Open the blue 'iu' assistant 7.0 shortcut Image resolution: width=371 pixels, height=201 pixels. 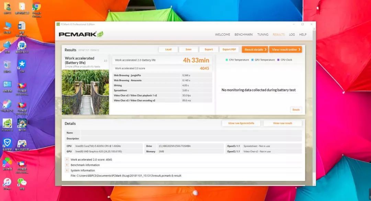click(x=22, y=47)
